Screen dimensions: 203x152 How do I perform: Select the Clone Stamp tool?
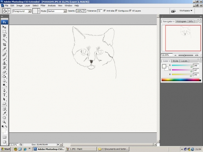(4, 63)
